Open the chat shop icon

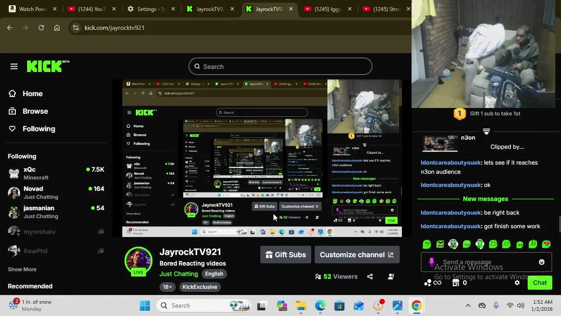[456, 283]
